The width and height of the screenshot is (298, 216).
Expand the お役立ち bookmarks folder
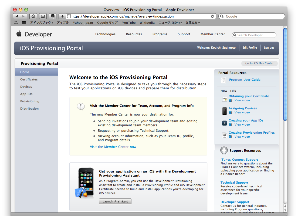tap(193, 23)
